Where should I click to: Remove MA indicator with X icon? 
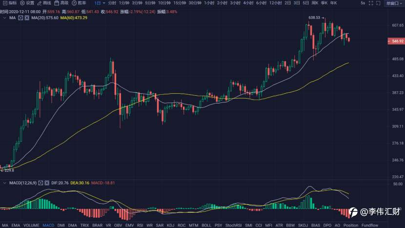(x=27, y=18)
